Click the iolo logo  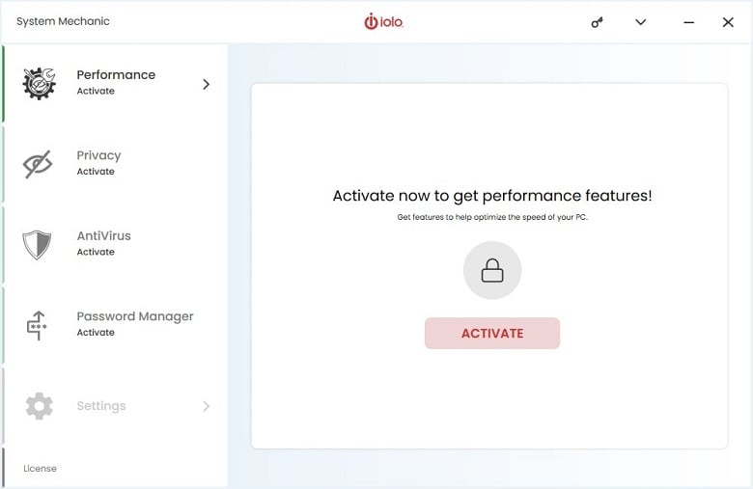coord(383,21)
